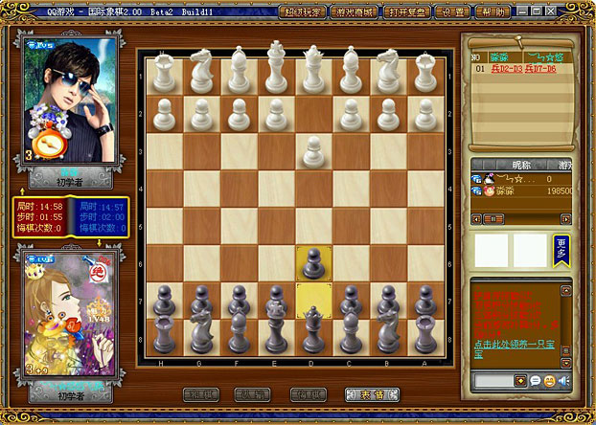Click the top player's sunglasses avatar

pos(70,100)
